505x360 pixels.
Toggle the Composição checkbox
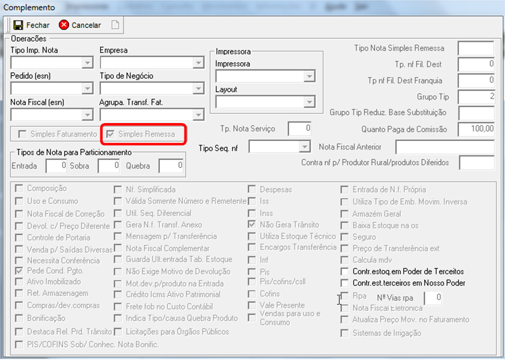(x=19, y=188)
